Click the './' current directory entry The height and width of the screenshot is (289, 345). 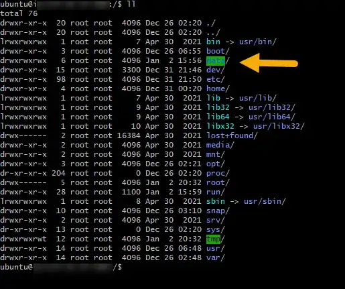(211, 23)
